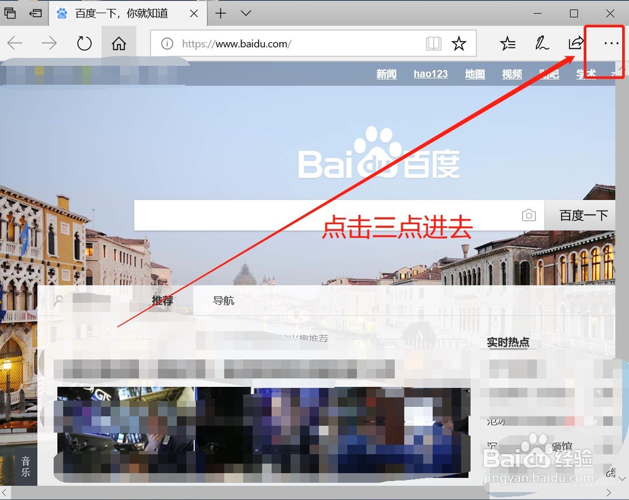Add current page to favorites or reading list

point(459,43)
